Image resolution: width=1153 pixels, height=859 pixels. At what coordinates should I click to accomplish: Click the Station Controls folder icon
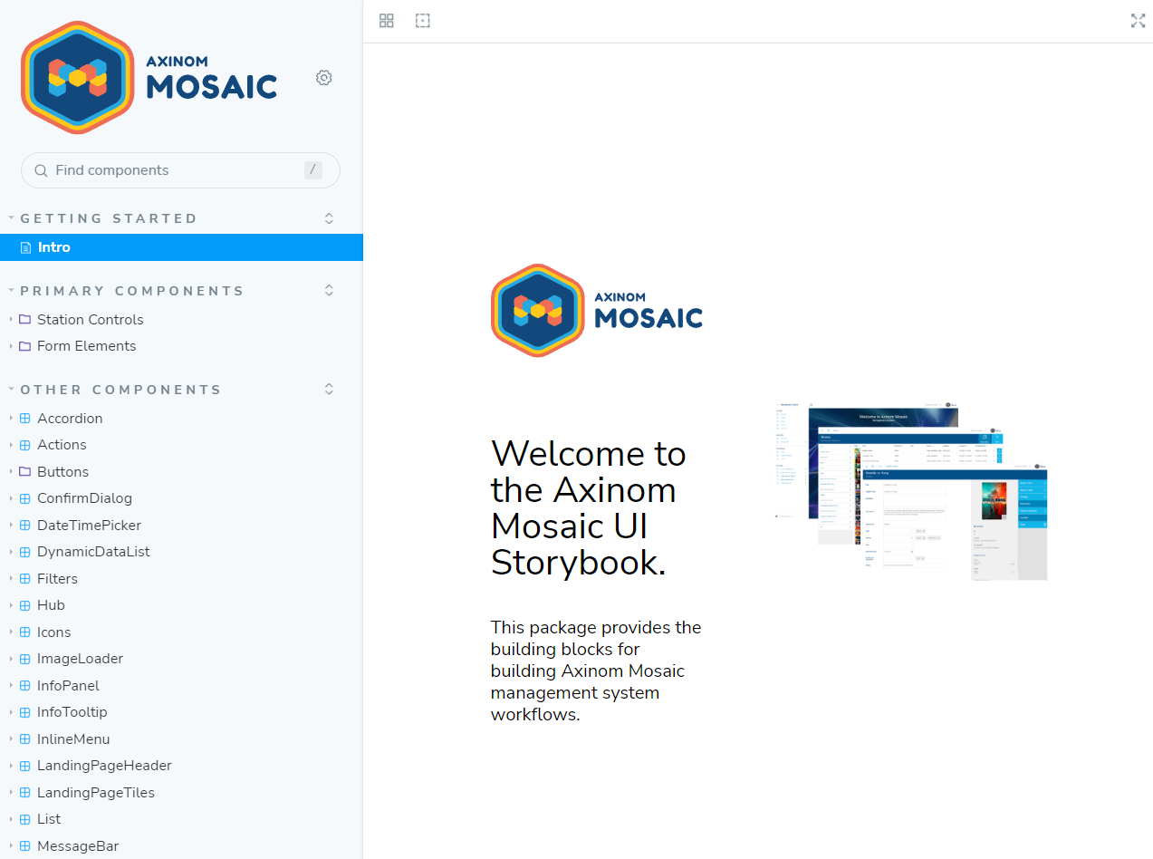coord(25,320)
